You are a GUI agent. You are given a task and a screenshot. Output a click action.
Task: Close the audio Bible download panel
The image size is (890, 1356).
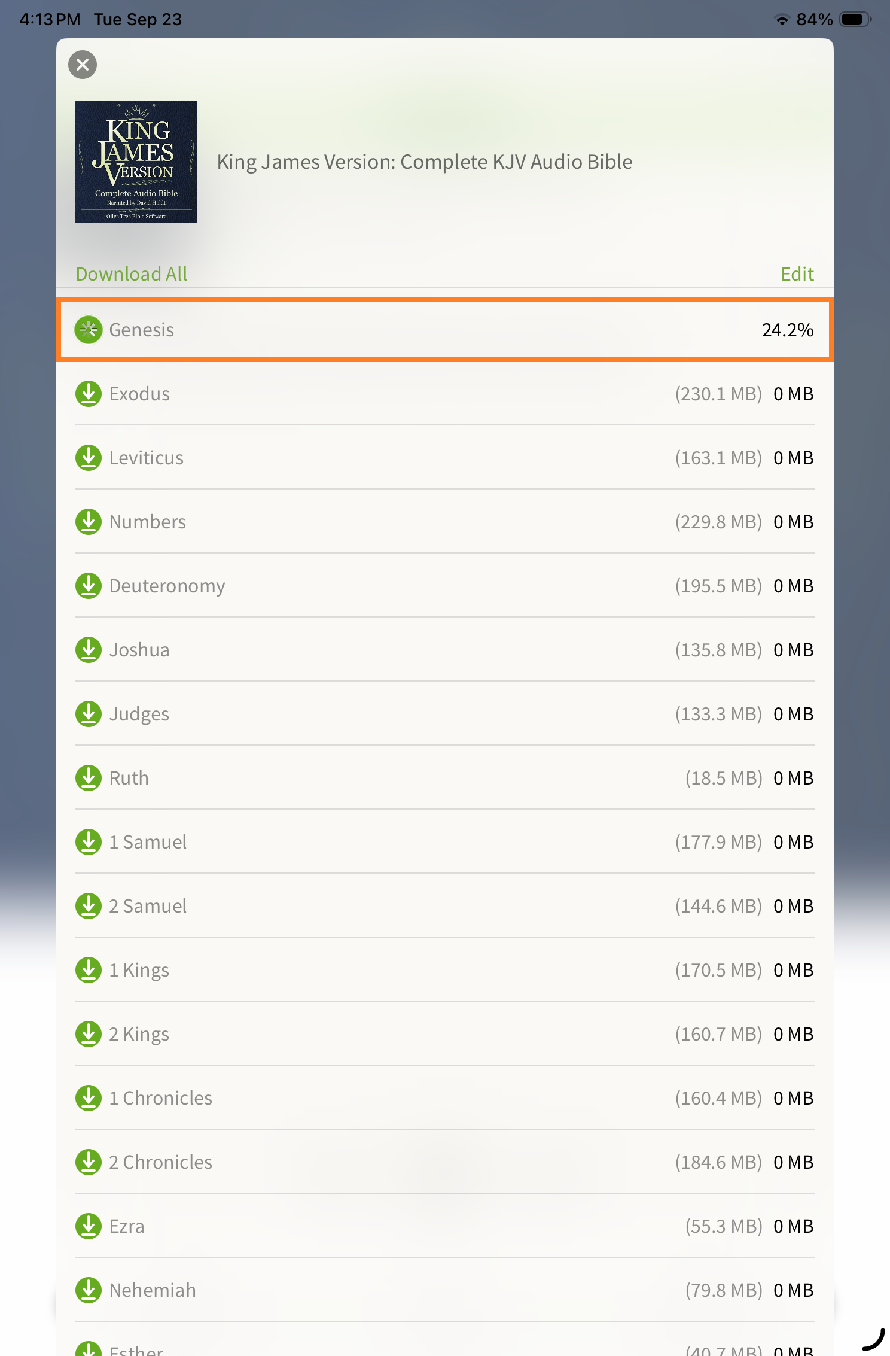(x=83, y=65)
